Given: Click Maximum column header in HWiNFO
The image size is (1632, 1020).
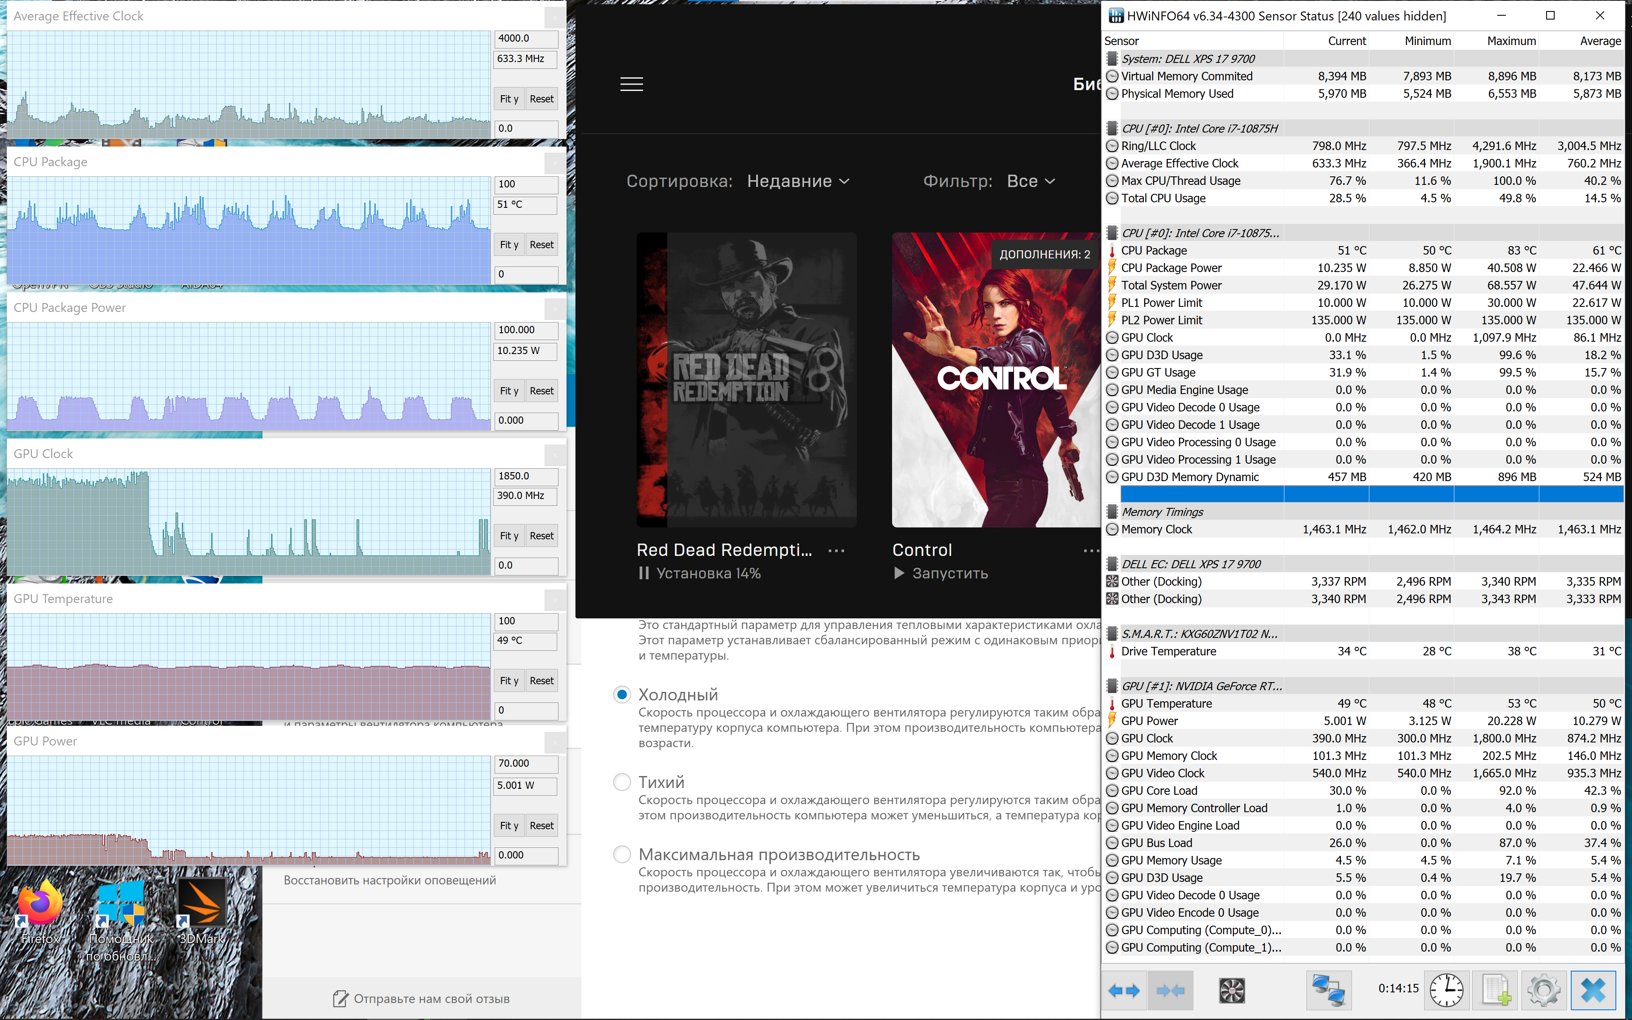Looking at the screenshot, I should (1496, 41).
